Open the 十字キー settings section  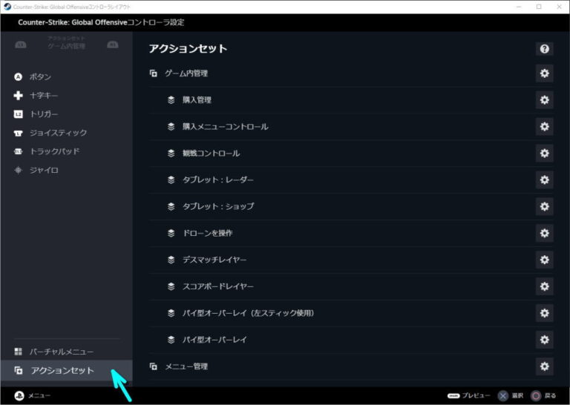(x=67, y=96)
